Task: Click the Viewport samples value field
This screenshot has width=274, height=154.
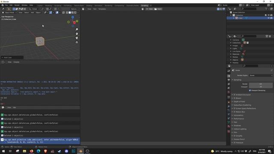Action: [261, 87]
